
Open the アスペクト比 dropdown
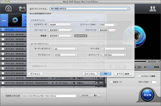pyautogui.click(x=107, y=30)
